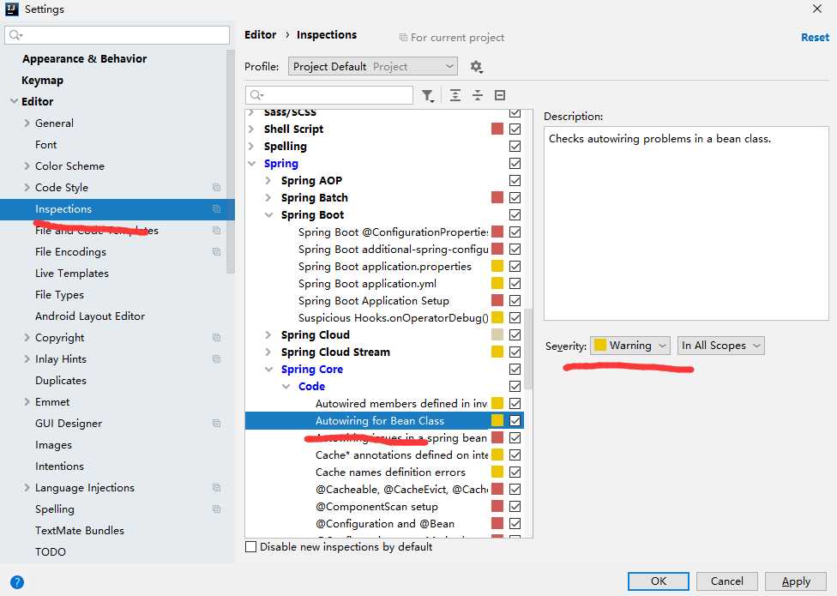Select Live Templates settings page

(x=72, y=274)
